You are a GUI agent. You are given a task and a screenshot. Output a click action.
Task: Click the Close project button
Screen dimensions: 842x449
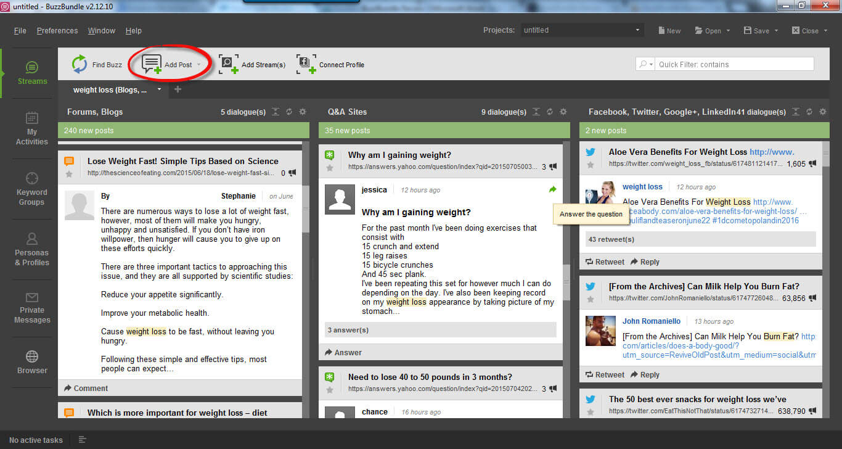pyautogui.click(x=804, y=31)
